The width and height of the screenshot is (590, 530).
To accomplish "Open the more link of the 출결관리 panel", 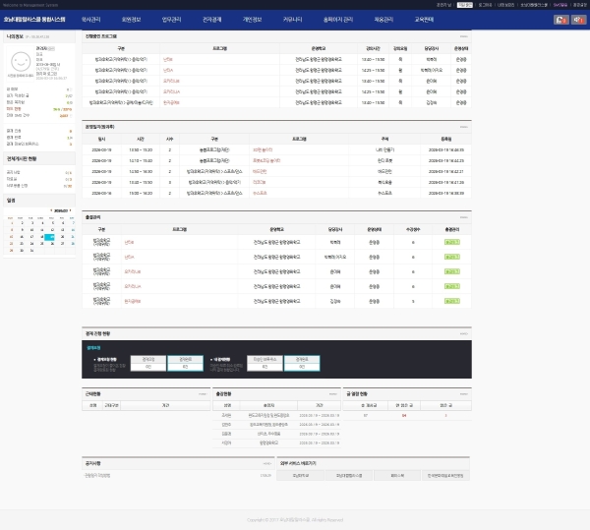I will (x=463, y=217).
